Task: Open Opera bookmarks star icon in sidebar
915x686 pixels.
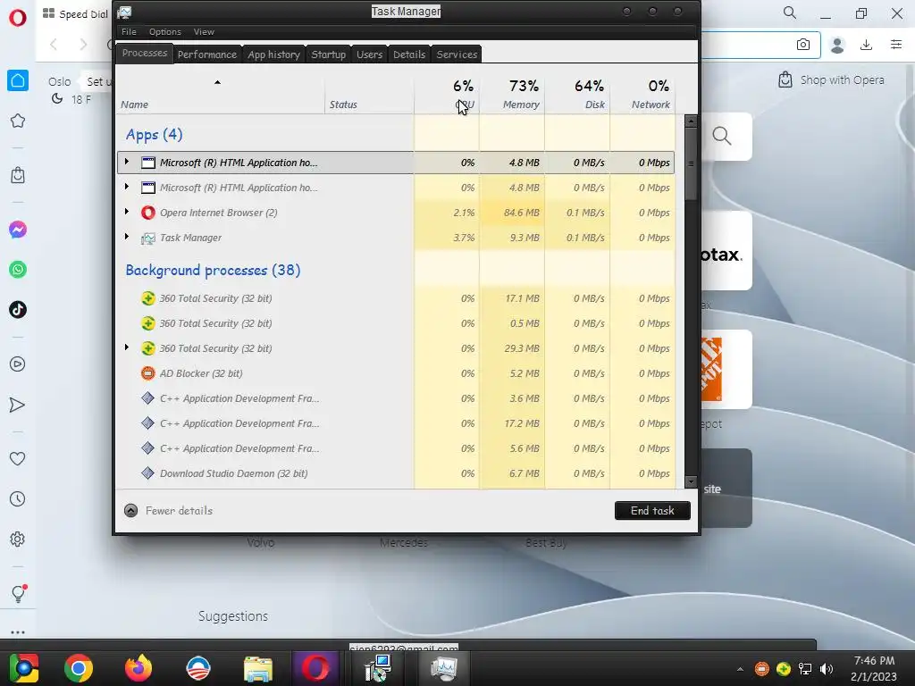Action: click(18, 121)
